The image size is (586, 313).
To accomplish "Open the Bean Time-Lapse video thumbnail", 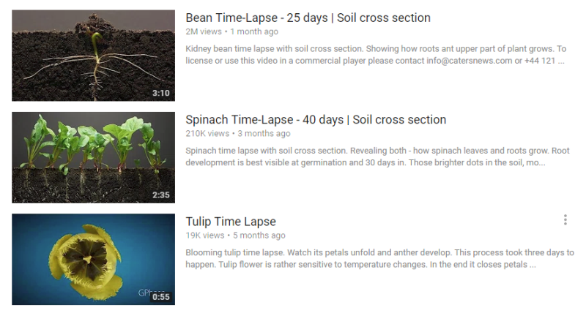I will [93, 56].
